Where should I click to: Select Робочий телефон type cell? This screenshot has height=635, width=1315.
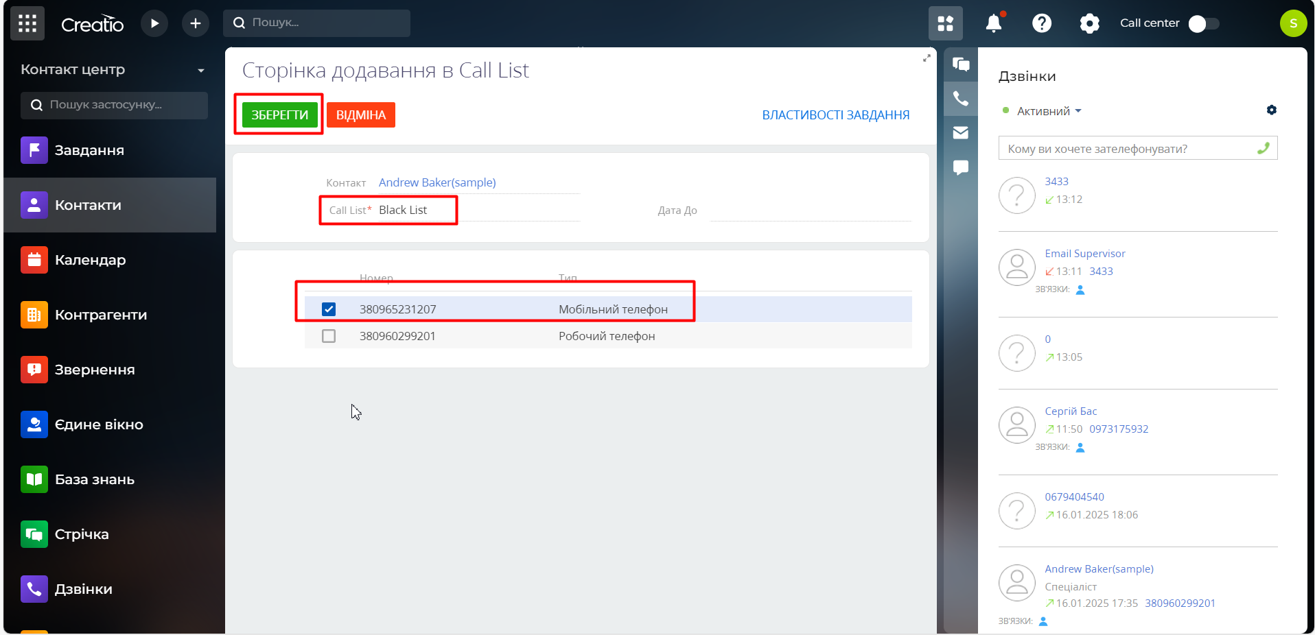point(607,336)
